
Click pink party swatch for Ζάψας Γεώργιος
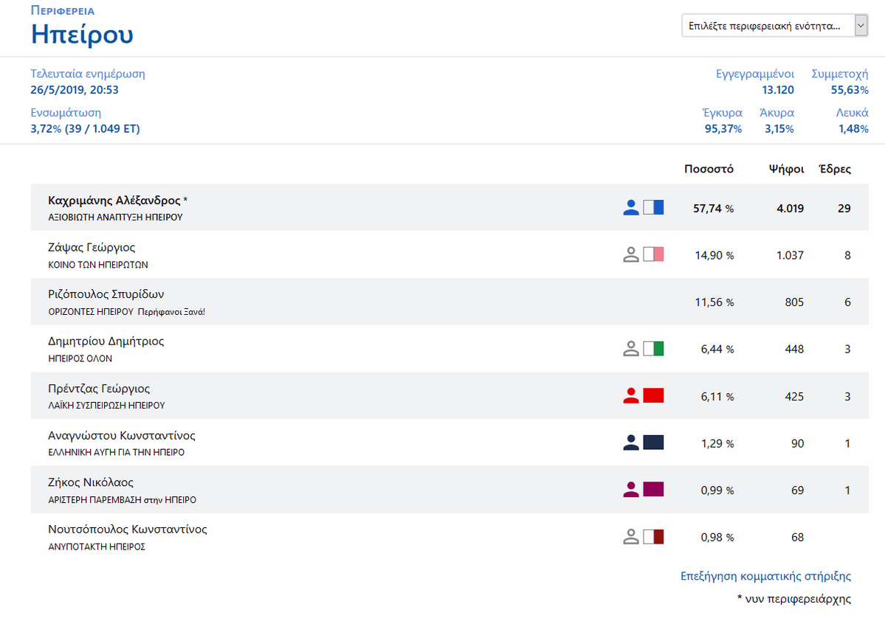653,255
